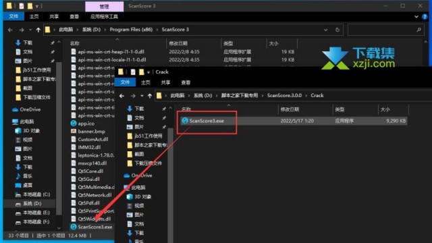
Task: Open 应用程序工具 tab in ScanScore 3 window
Action: coord(104,16)
